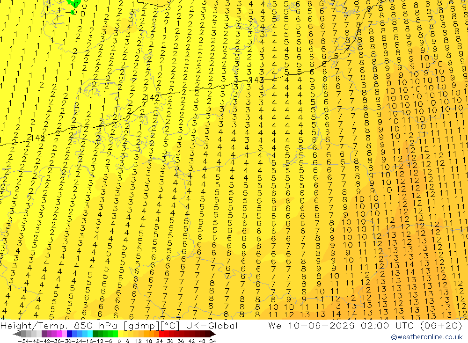
Task: Click the We 10-06-2026 02:00 UTC date text
Action: [x=342, y=325]
